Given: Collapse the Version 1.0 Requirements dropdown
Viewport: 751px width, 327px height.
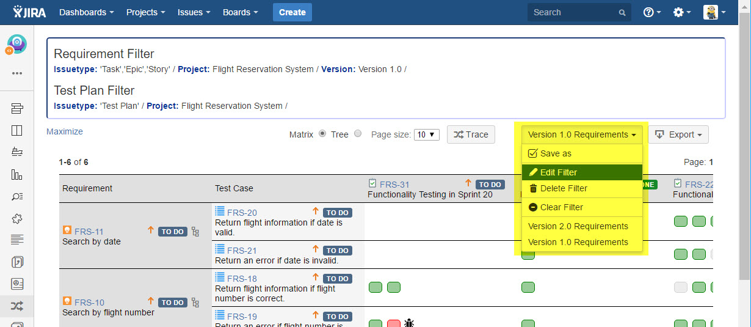Looking at the screenshot, I should point(582,134).
